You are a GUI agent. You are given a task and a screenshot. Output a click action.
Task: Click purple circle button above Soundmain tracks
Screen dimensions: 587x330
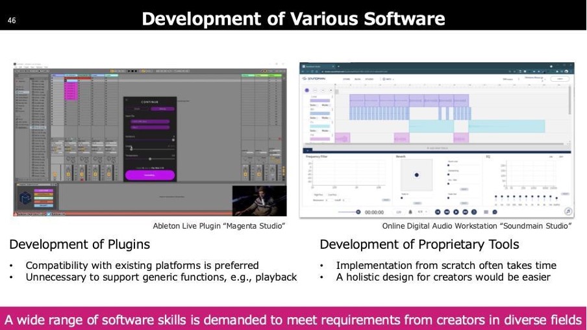(x=307, y=90)
